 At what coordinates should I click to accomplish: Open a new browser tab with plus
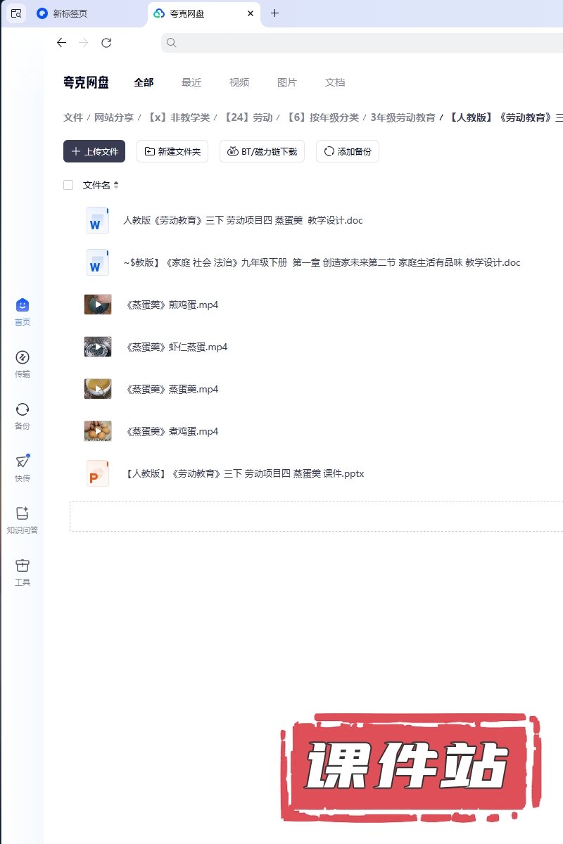pyautogui.click(x=274, y=13)
